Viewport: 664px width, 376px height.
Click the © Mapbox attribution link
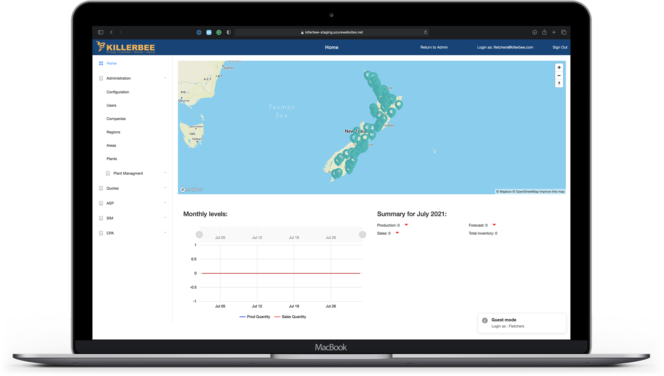pyautogui.click(x=504, y=192)
